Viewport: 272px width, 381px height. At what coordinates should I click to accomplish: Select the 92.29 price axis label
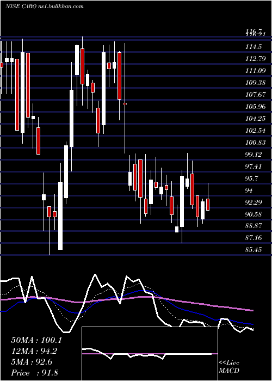(x=254, y=202)
